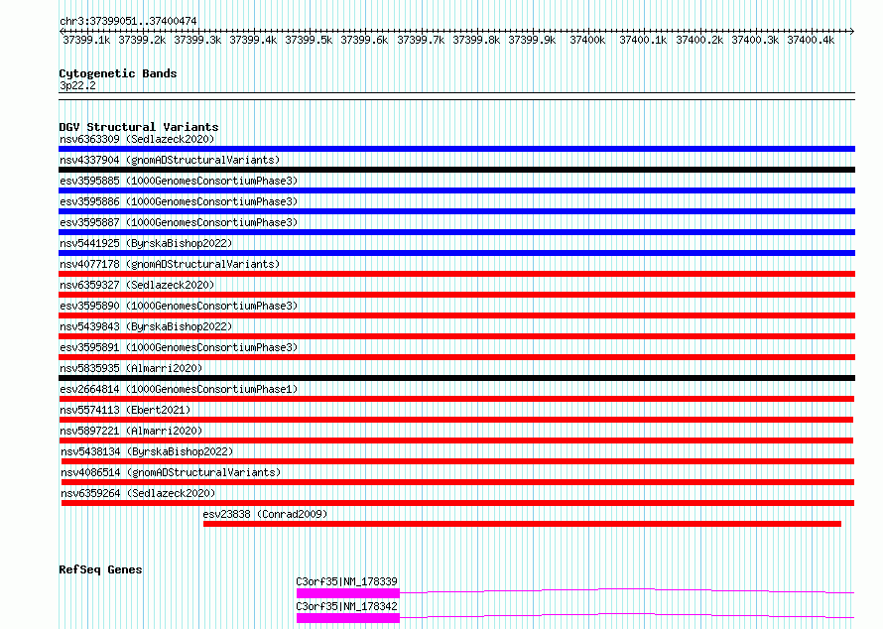Click ruler position 37399.3k
The image size is (883, 629).
(x=197, y=40)
